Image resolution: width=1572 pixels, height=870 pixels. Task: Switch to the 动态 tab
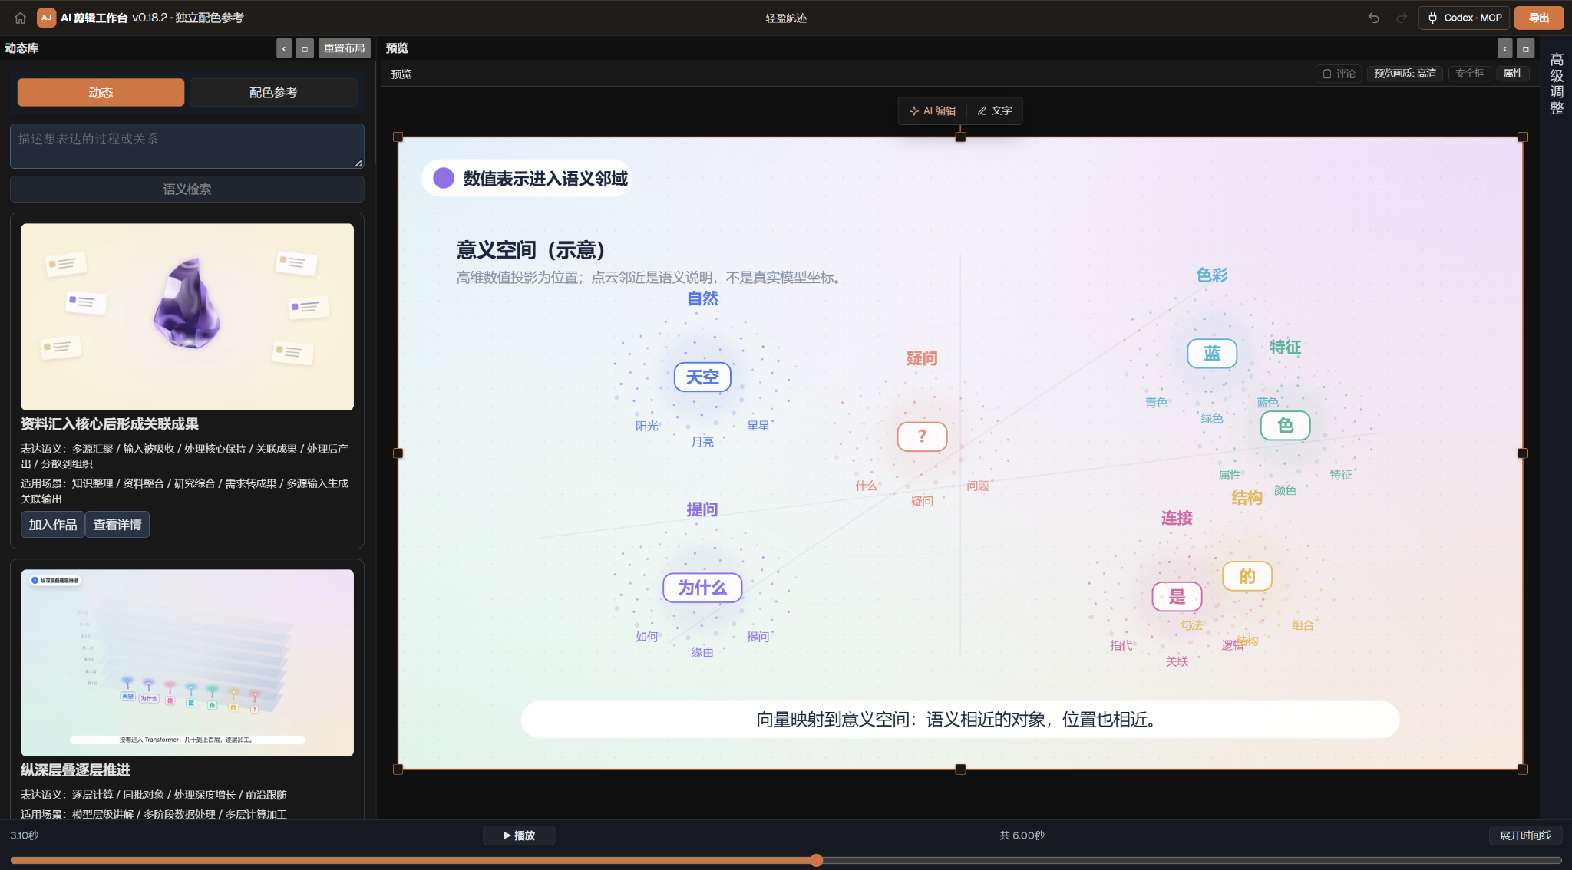click(101, 92)
